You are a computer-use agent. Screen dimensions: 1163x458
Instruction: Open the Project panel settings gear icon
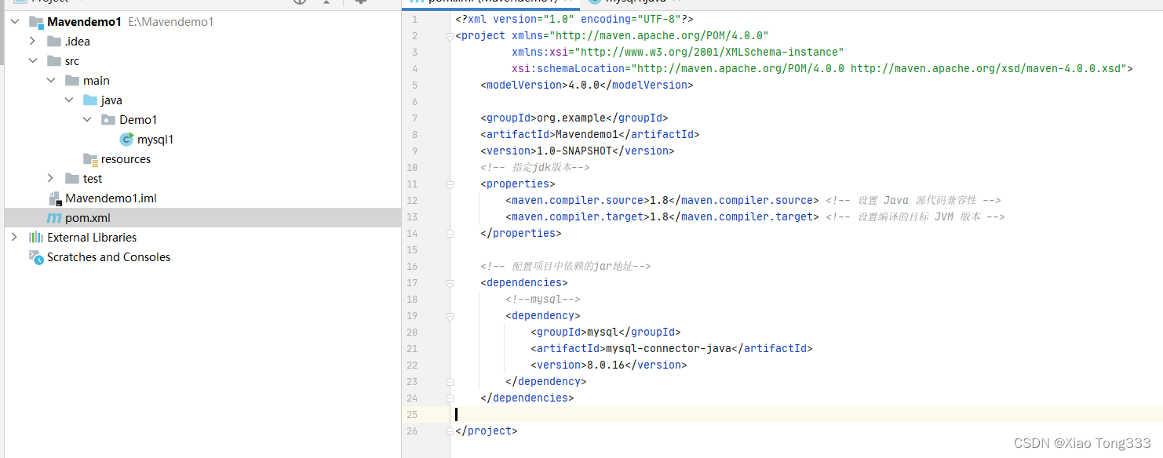pyautogui.click(x=359, y=3)
